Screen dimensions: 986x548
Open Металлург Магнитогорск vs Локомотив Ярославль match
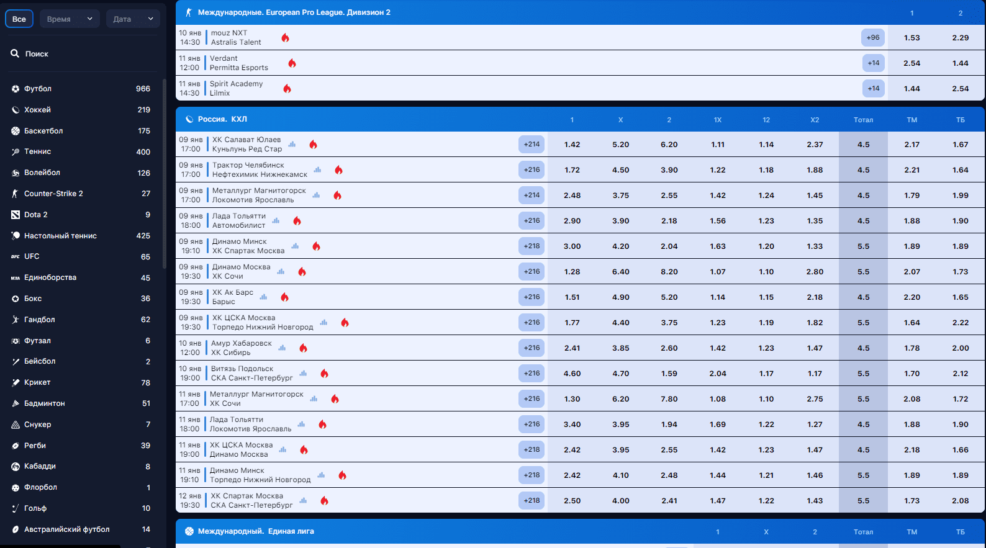click(259, 195)
